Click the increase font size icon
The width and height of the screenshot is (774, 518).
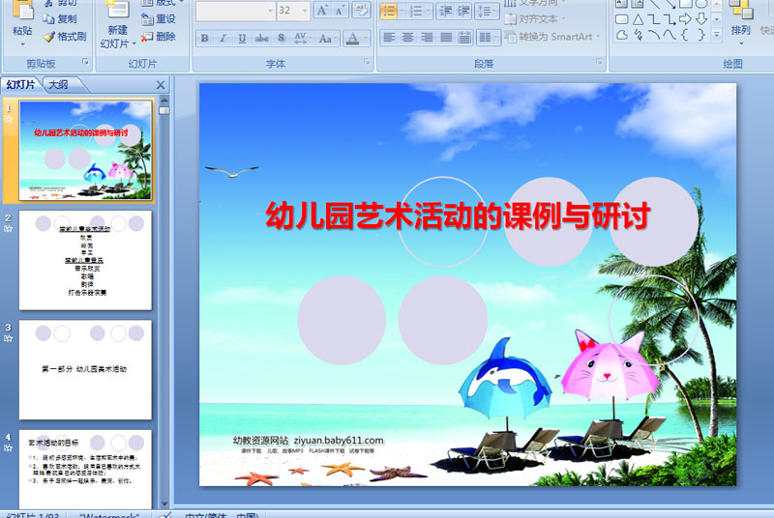click(x=322, y=11)
